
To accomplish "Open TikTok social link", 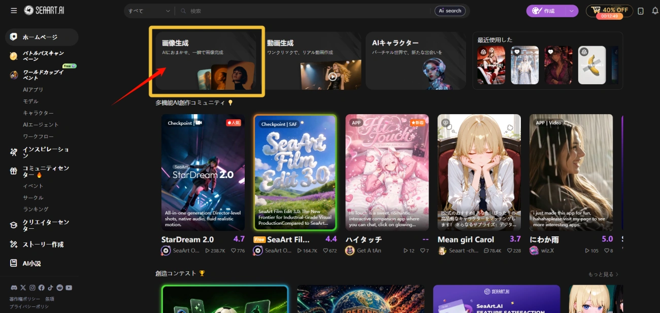I will point(51,288).
